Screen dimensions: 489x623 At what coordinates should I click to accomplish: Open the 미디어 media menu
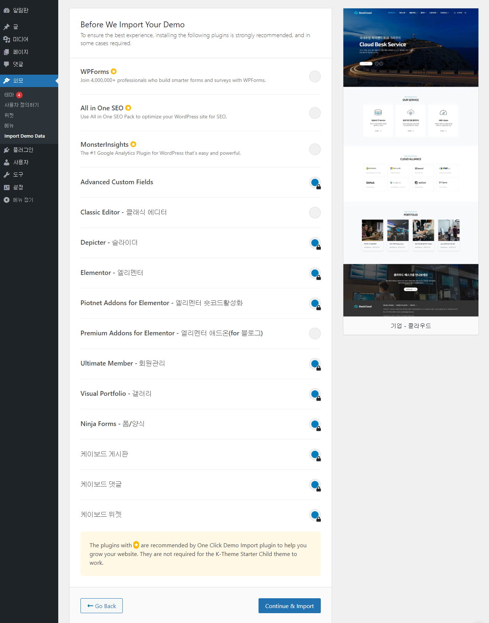(x=29, y=39)
